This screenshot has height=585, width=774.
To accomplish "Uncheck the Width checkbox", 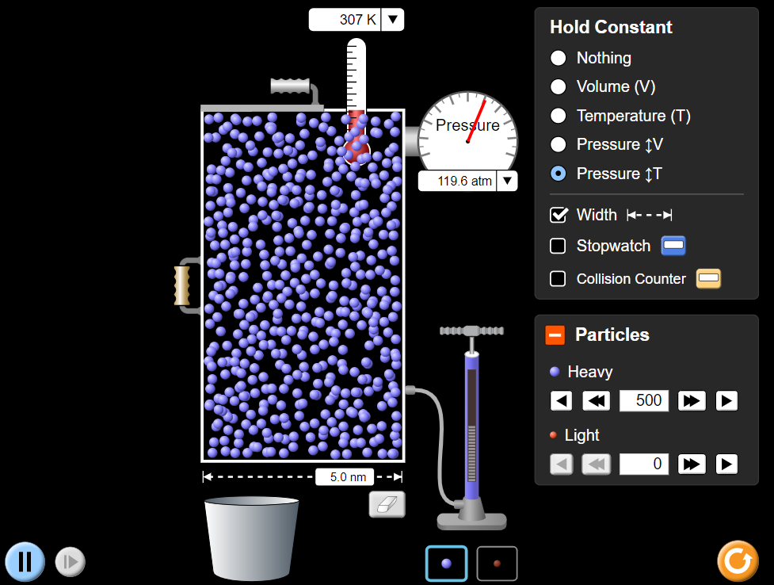I will [x=559, y=215].
